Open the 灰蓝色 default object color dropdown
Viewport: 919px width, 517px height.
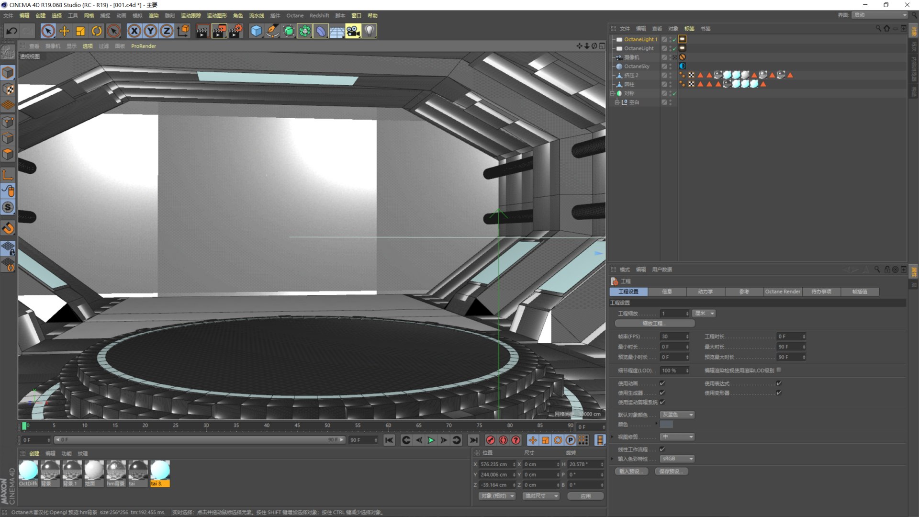coord(677,415)
